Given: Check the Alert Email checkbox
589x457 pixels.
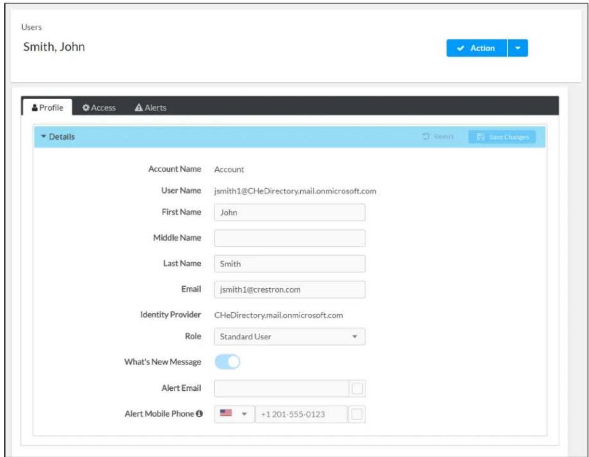Looking at the screenshot, I should coord(358,388).
